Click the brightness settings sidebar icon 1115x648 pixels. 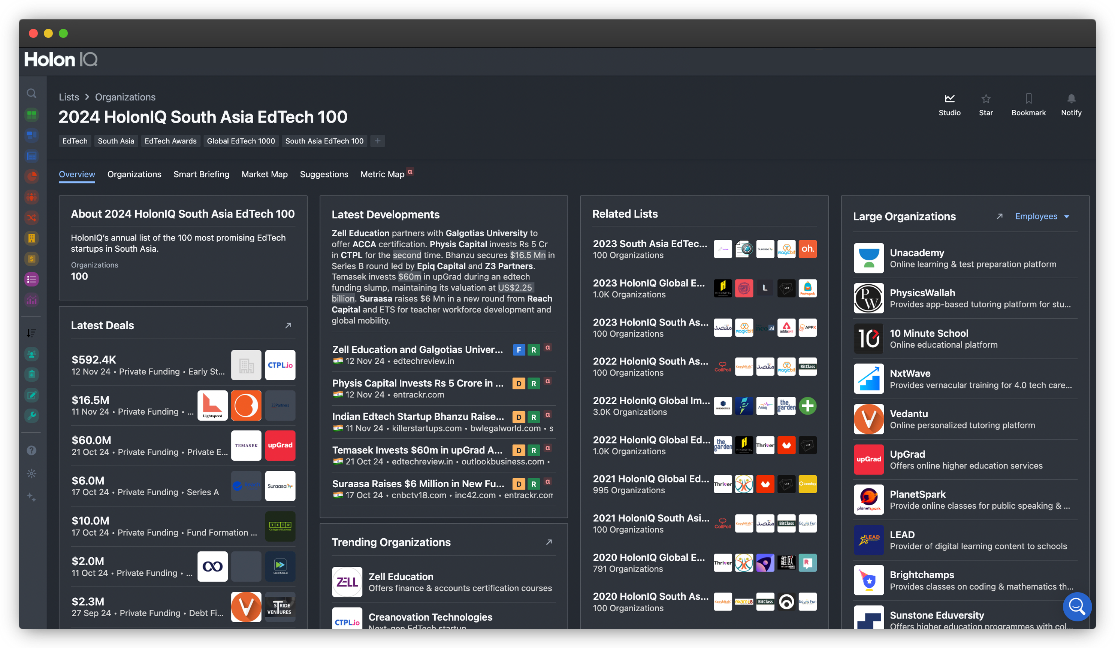click(x=31, y=474)
